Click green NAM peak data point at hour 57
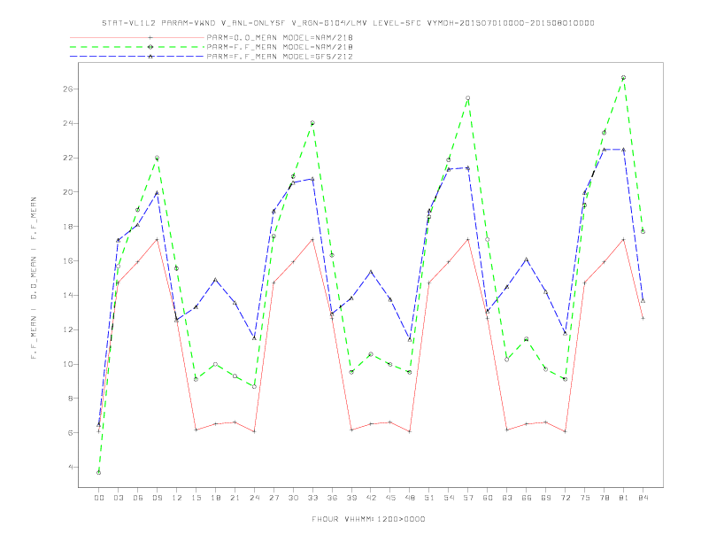 point(468,98)
